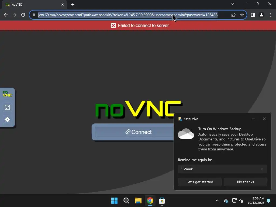Open the Chrome profile menu
The width and height of the screenshot is (276, 207).
(261, 15)
